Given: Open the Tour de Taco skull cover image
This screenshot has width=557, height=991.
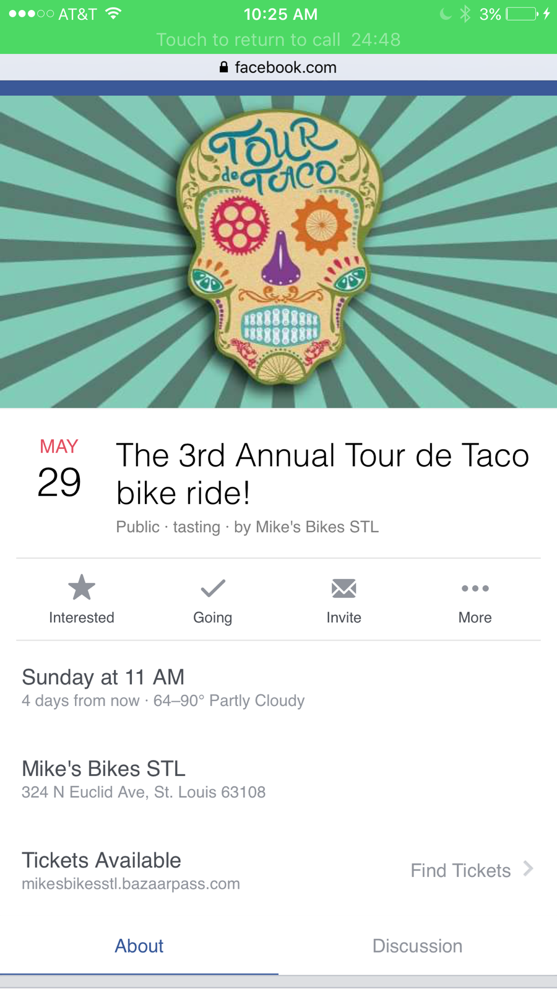Looking at the screenshot, I should pos(278,251).
